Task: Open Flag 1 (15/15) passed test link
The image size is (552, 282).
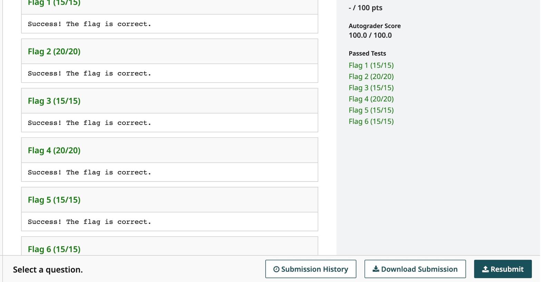Action: coord(371,65)
